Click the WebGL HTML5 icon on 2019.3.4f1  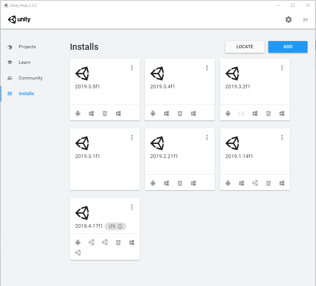(180, 114)
